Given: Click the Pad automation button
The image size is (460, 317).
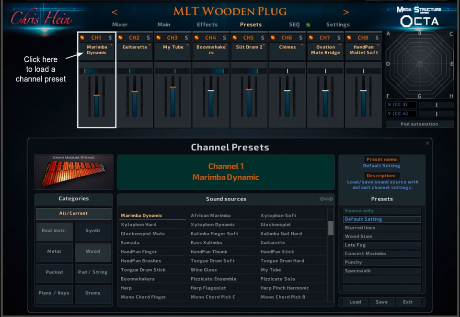Looking at the screenshot, I should [x=419, y=124].
